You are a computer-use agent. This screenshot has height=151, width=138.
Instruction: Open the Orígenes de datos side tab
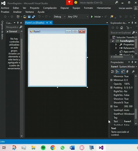coord(2,30)
